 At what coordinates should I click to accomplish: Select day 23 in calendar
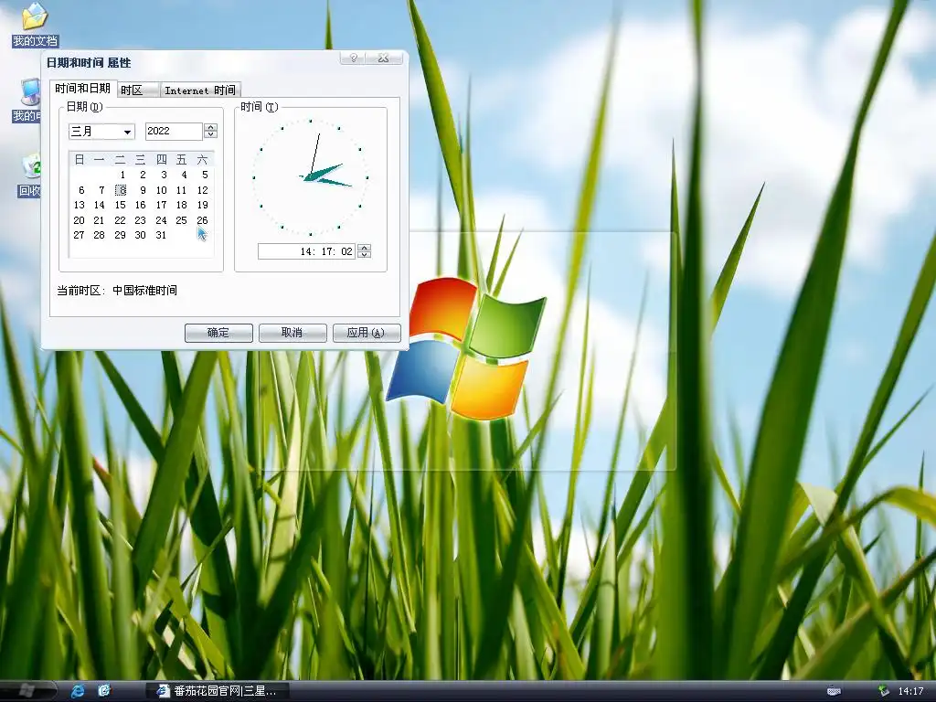140,220
